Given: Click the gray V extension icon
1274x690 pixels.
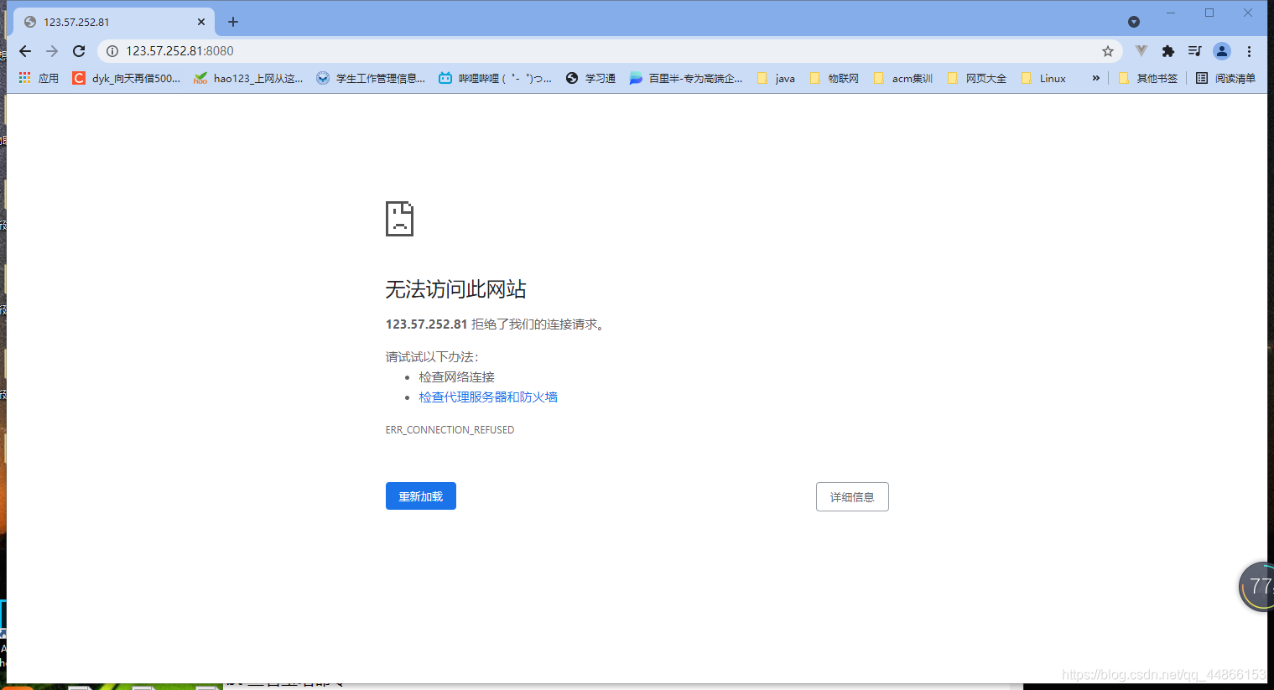Looking at the screenshot, I should click(x=1141, y=51).
